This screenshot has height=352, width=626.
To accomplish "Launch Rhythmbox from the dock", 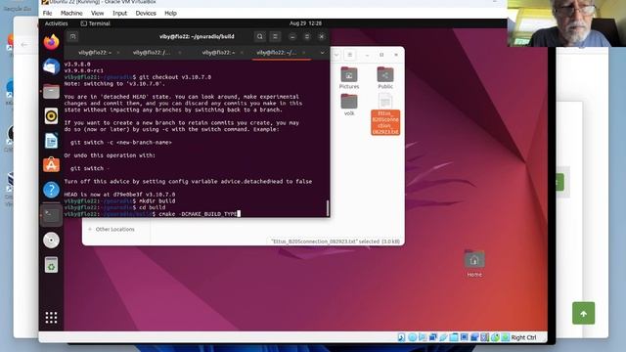I will 51,116.
